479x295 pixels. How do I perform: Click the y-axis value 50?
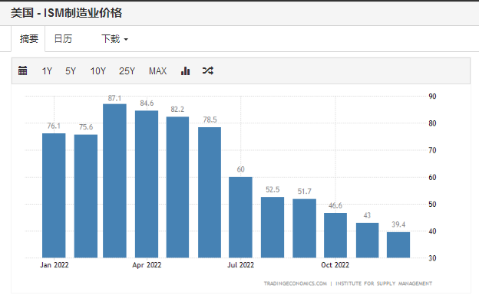click(x=432, y=204)
